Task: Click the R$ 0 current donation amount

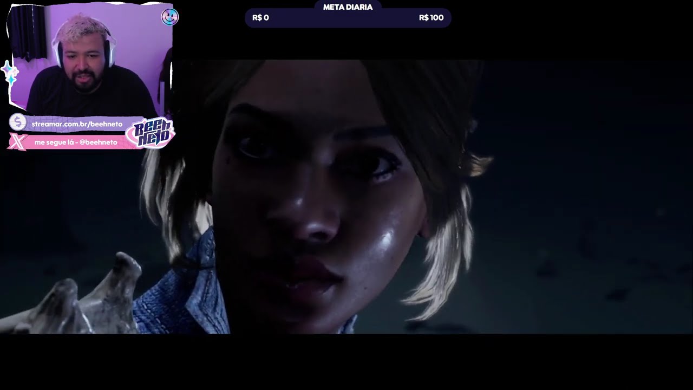Action: click(260, 18)
